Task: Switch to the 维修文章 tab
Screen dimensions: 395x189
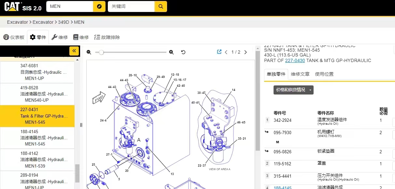Action: coord(300,74)
